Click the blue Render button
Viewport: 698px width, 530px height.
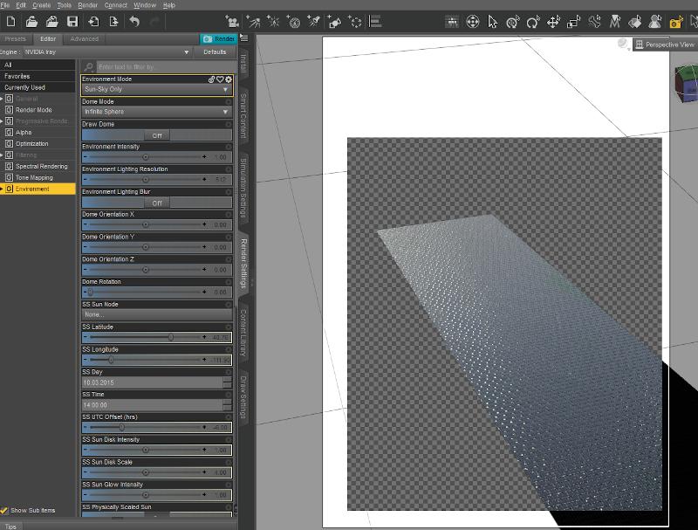tap(219, 38)
